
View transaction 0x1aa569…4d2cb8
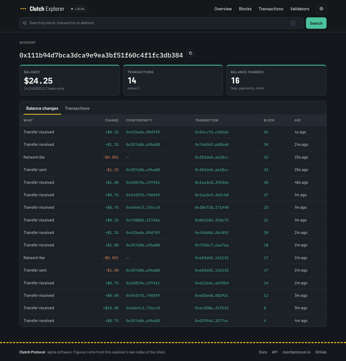pyautogui.click(x=212, y=195)
